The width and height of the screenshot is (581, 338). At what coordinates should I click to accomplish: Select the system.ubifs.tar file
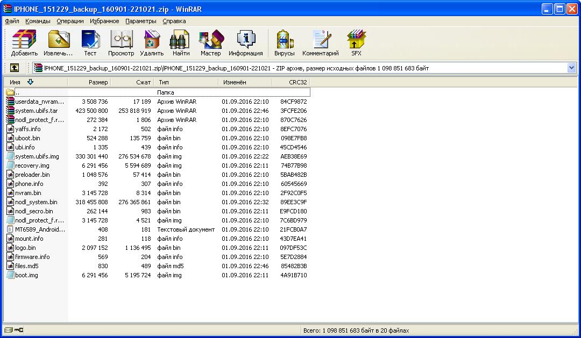coord(36,111)
